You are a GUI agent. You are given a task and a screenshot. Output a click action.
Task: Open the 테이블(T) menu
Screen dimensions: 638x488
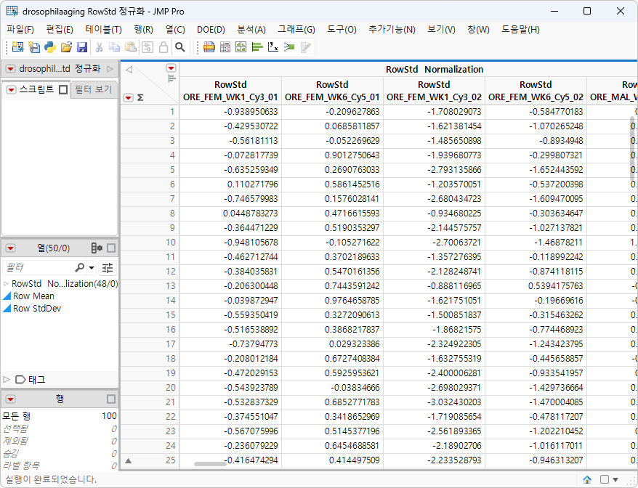point(103,30)
